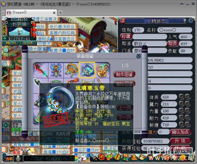Open the 称谓 title selector
This screenshot has width=197, height=164.
(x=126, y=37)
